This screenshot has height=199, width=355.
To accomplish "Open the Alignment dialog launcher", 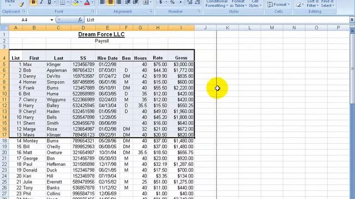I will click(151, 11).
